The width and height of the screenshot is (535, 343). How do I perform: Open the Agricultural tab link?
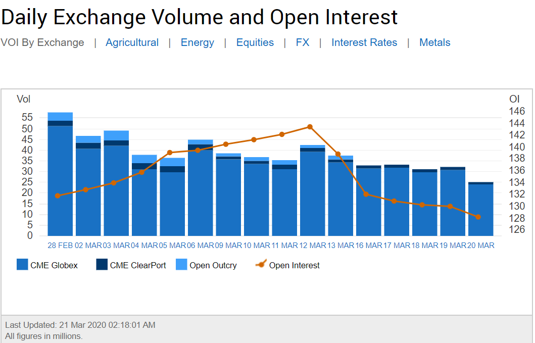[132, 42]
